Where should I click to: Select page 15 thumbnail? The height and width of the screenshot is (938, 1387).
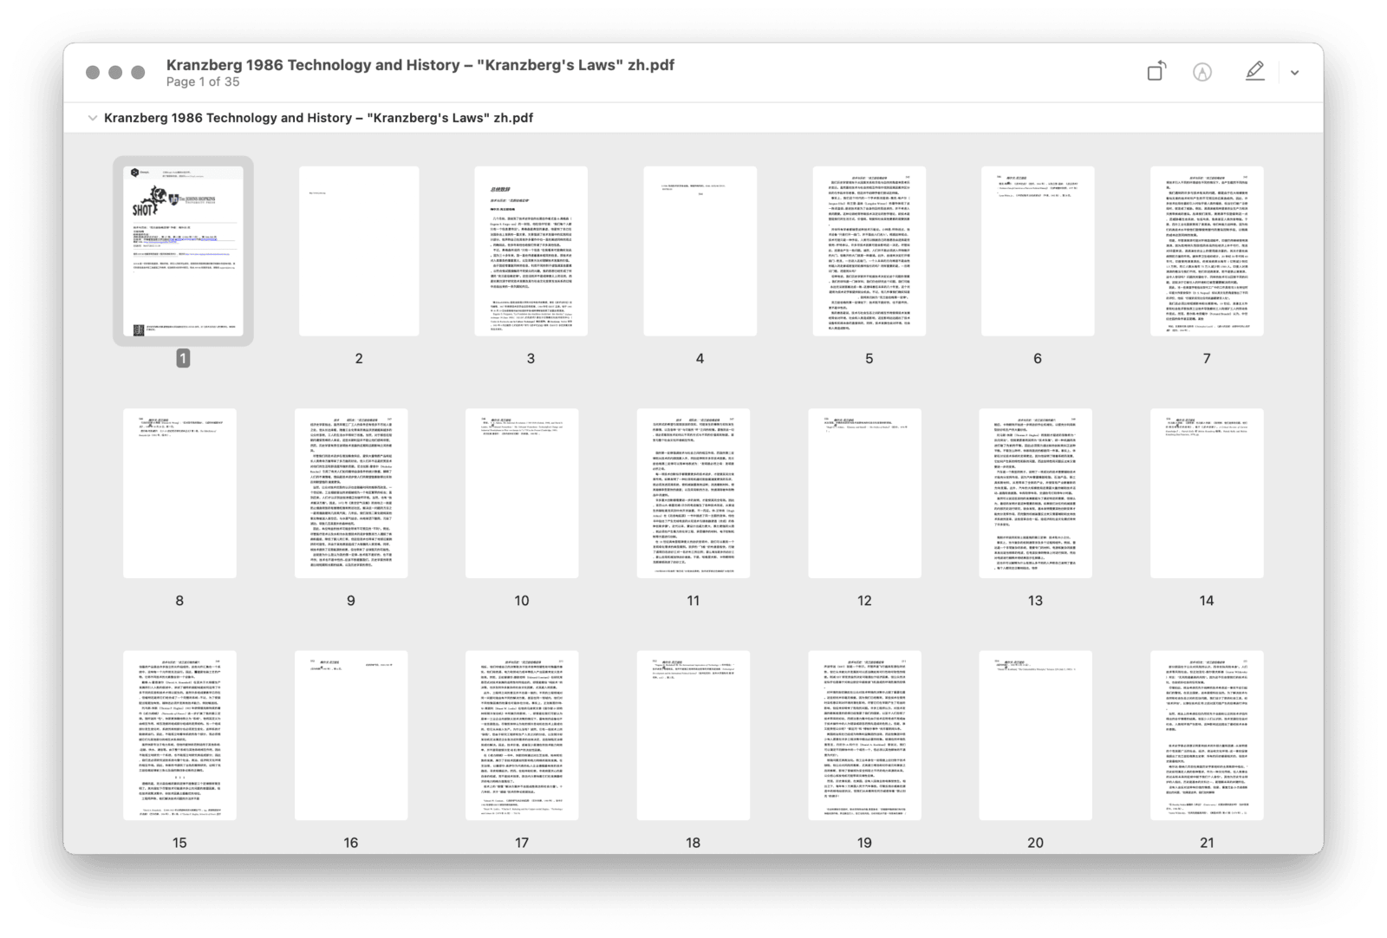[179, 735]
